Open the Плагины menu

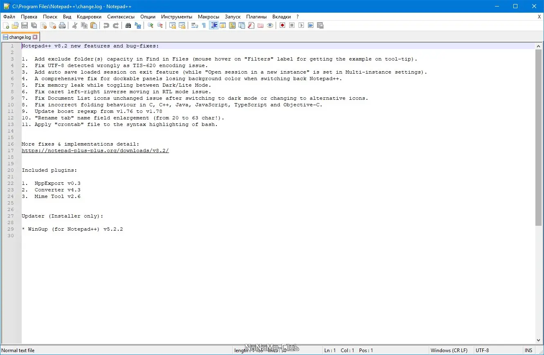[x=256, y=17]
